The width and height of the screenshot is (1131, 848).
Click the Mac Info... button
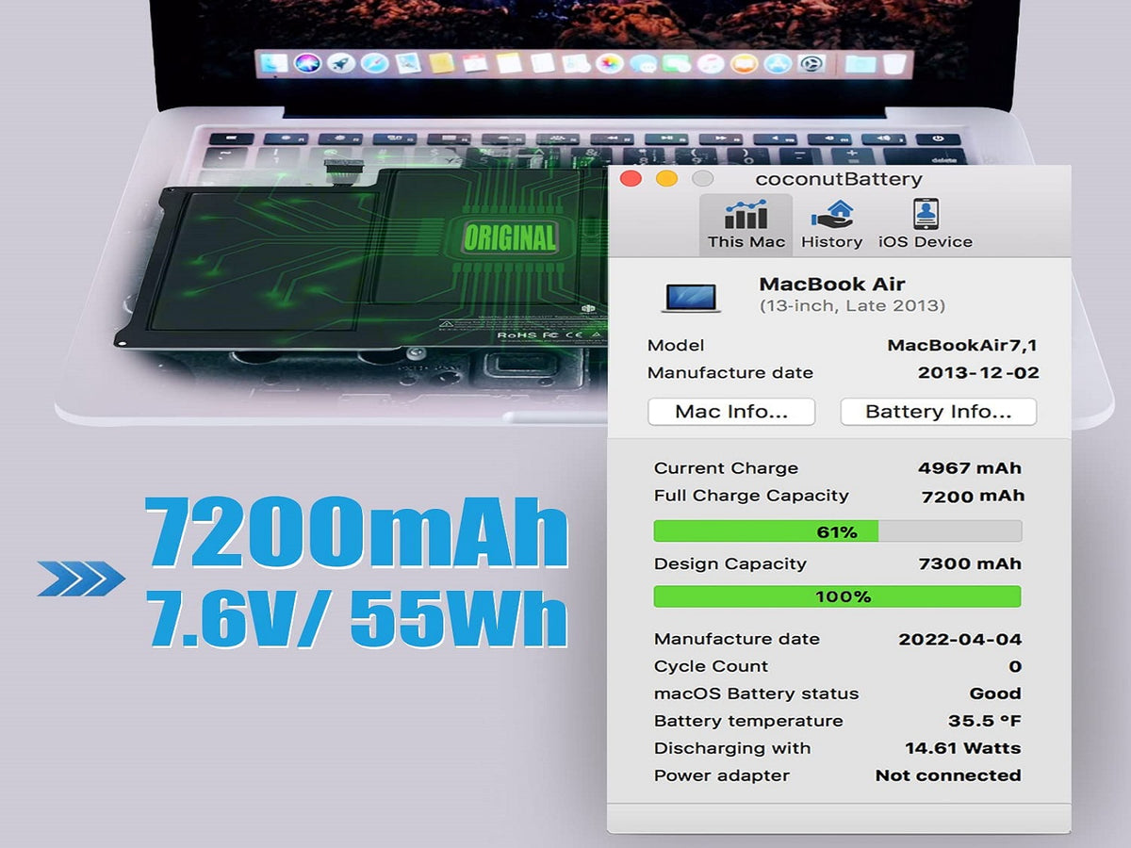point(731,412)
